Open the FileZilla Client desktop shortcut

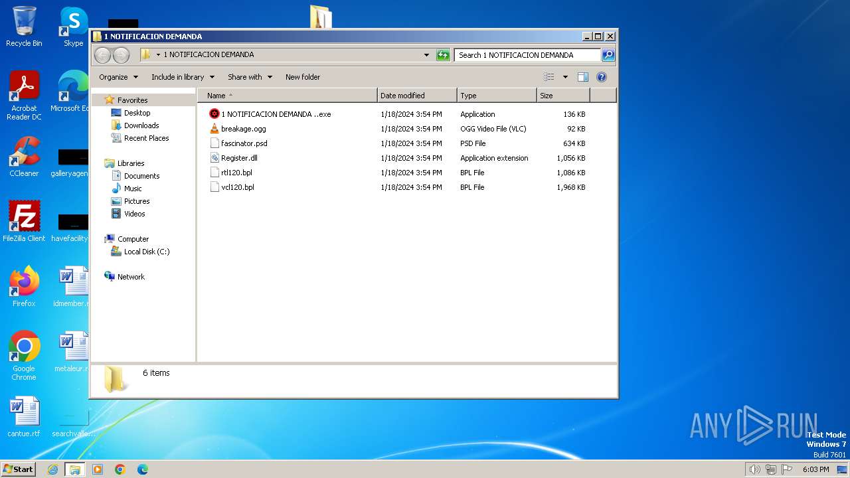[x=24, y=222]
